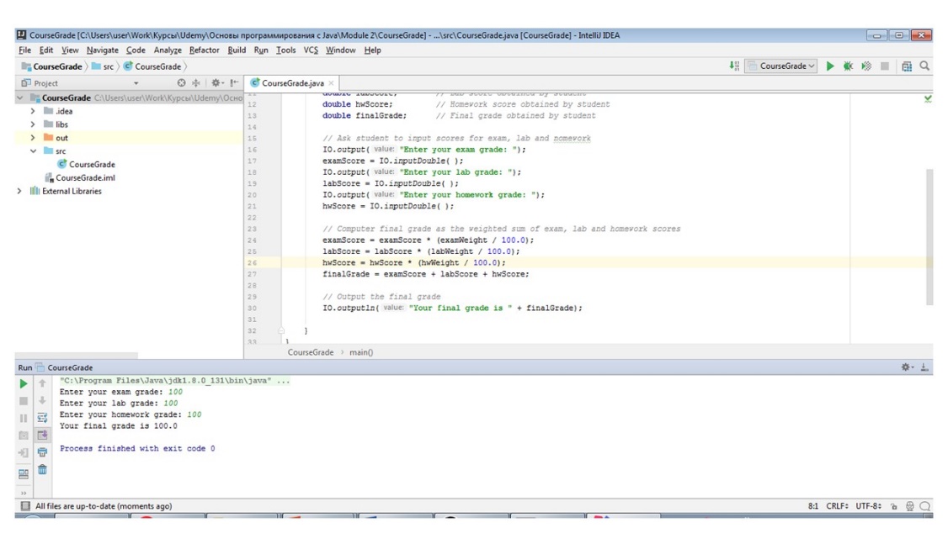Toggle tool window bars in status bar corner
948x533 pixels.
click(25, 506)
